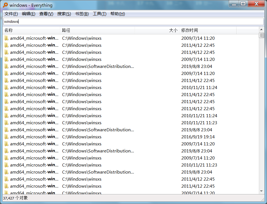This screenshot has height=204, width=267.
Task: Maximize the Everything window
Action: click(243, 4)
